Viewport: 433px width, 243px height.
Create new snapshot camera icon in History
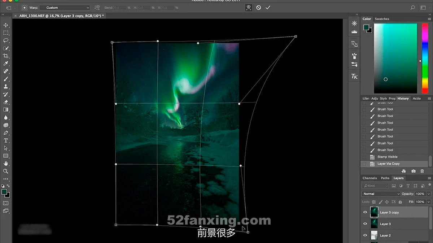point(414,171)
